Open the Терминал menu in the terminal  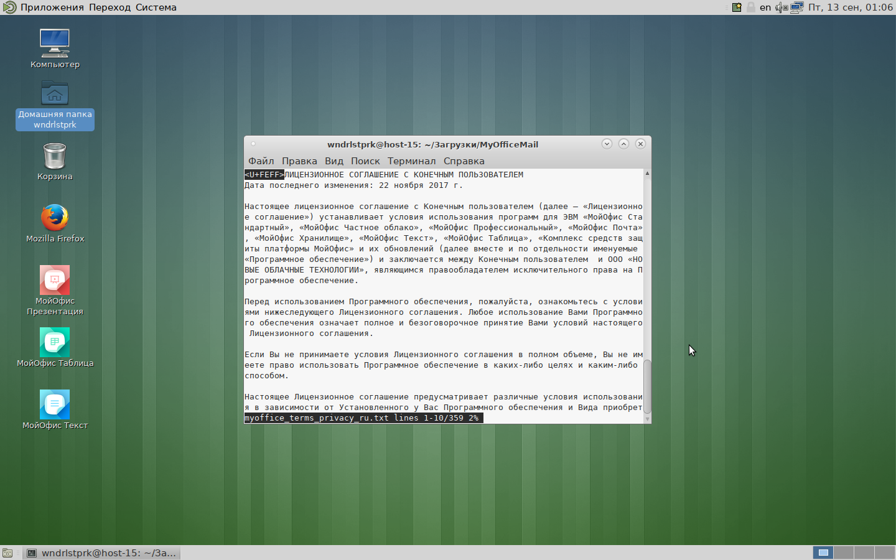pyautogui.click(x=412, y=161)
